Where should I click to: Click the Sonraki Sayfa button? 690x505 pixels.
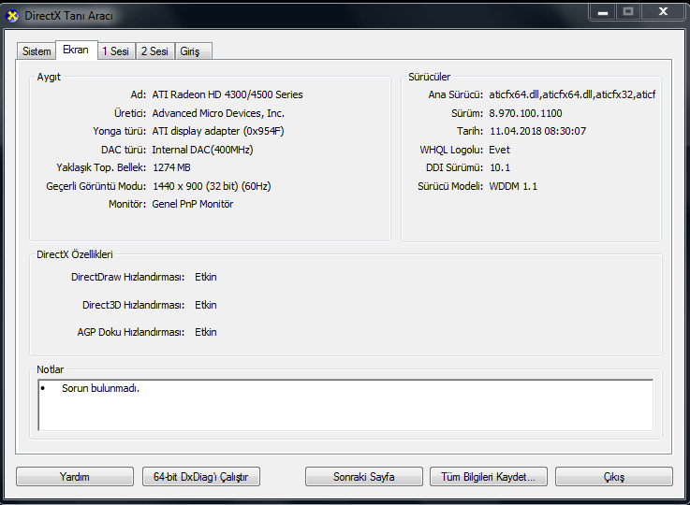[364, 477]
